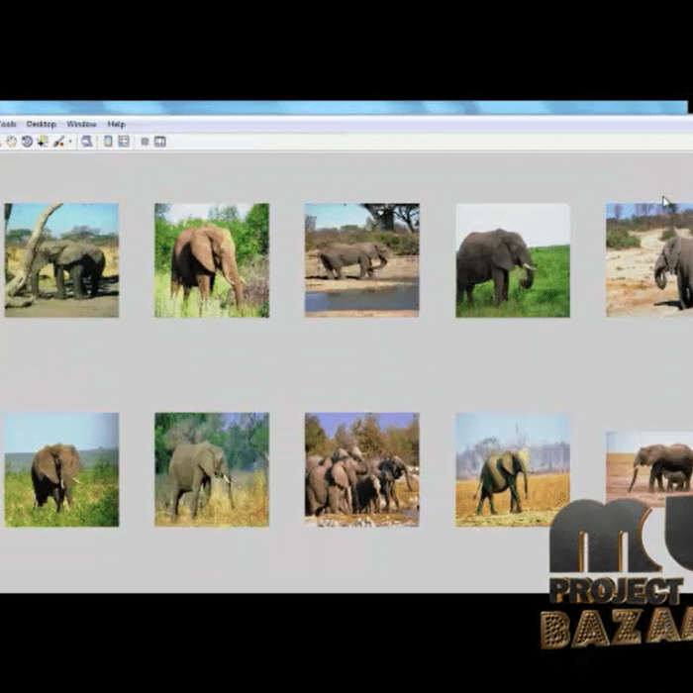This screenshot has height=693, width=693.
Task: Activate the Rotate 3D tool
Action: pyautogui.click(x=27, y=142)
